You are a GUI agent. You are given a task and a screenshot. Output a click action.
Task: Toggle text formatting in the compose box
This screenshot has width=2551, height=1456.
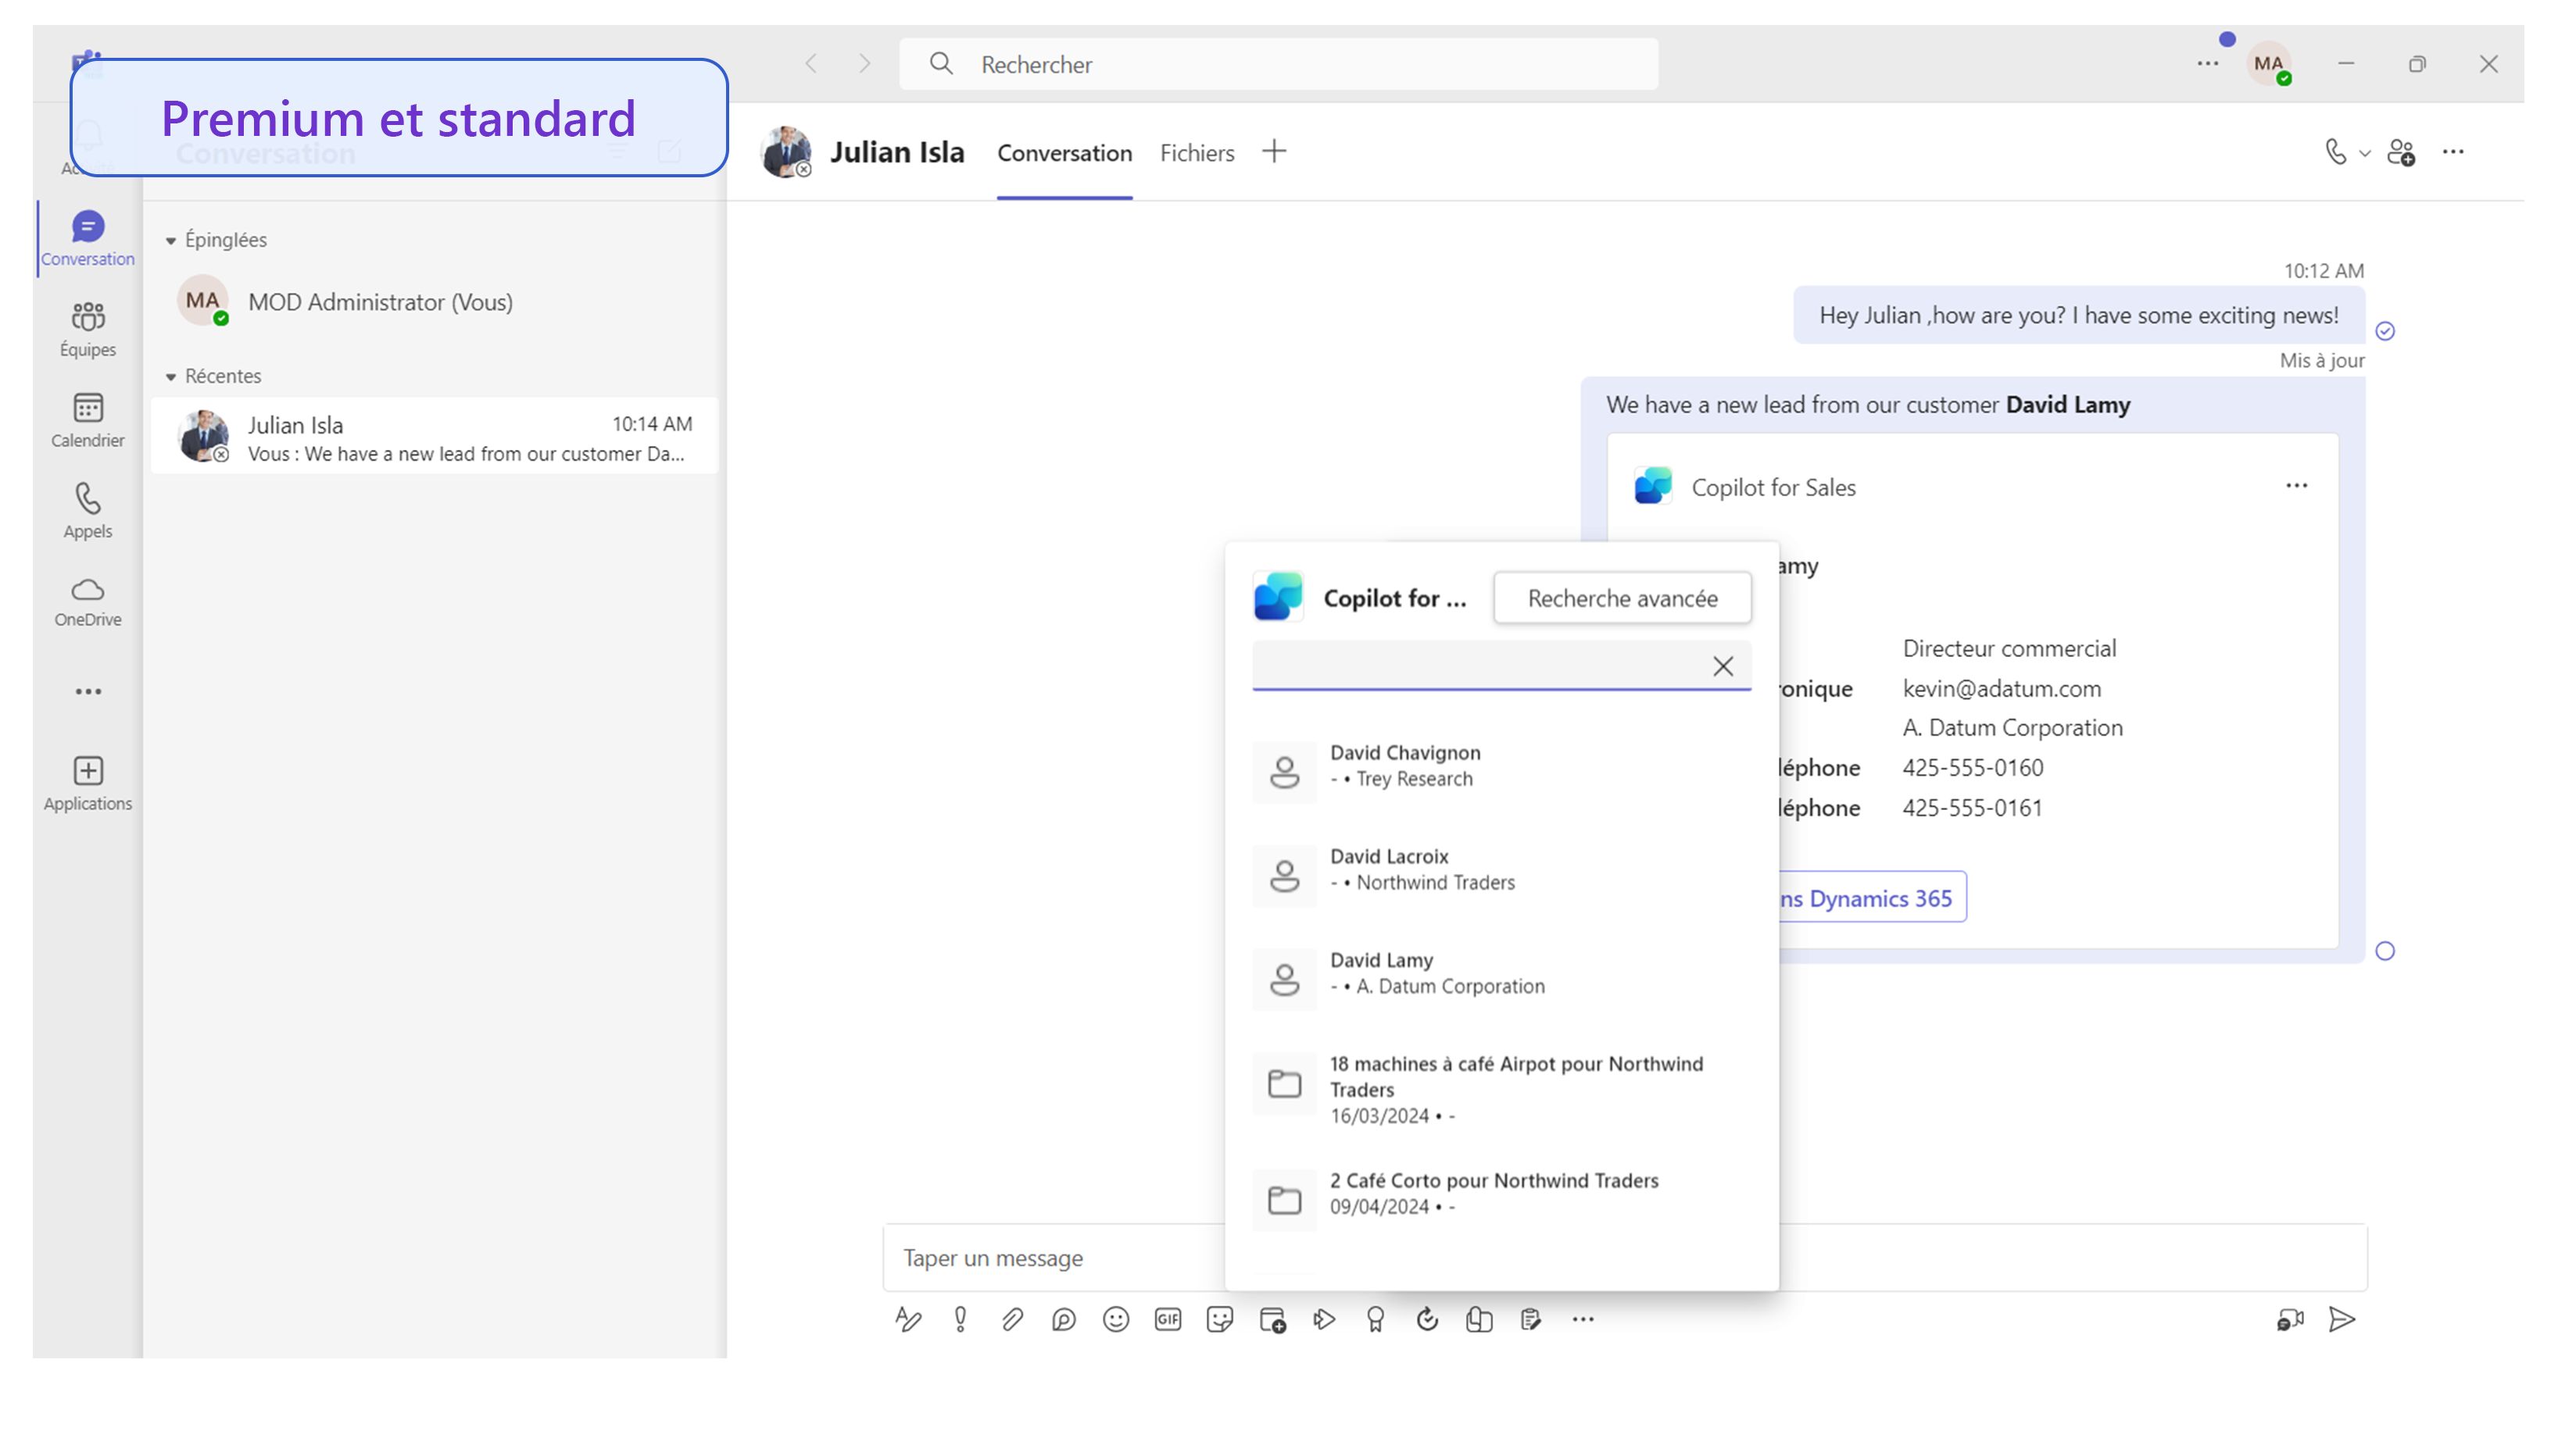click(908, 1319)
